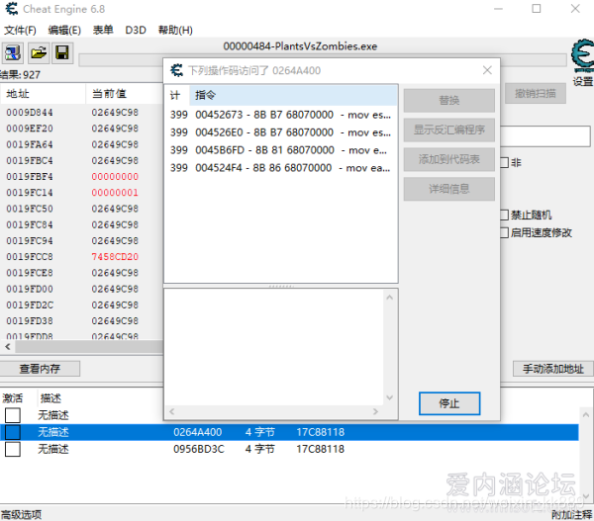Select address 0019FD38 in results
The width and height of the screenshot is (594, 521).
coord(30,321)
